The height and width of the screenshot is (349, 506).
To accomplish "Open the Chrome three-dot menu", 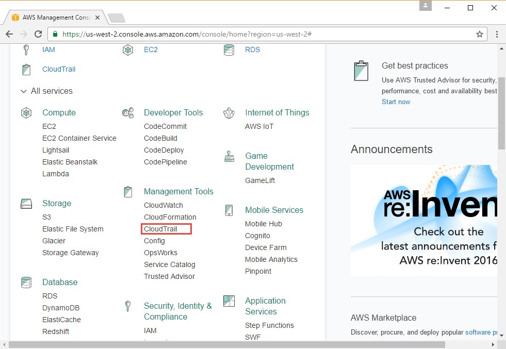I will (x=497, y=34).
